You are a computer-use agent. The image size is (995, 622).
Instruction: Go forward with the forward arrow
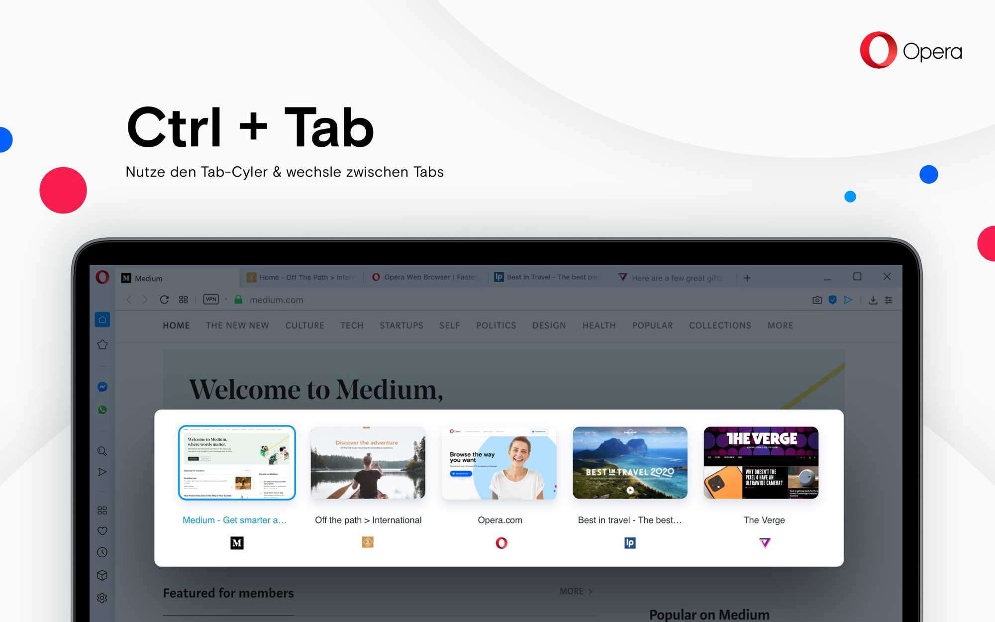pos(145,300)
